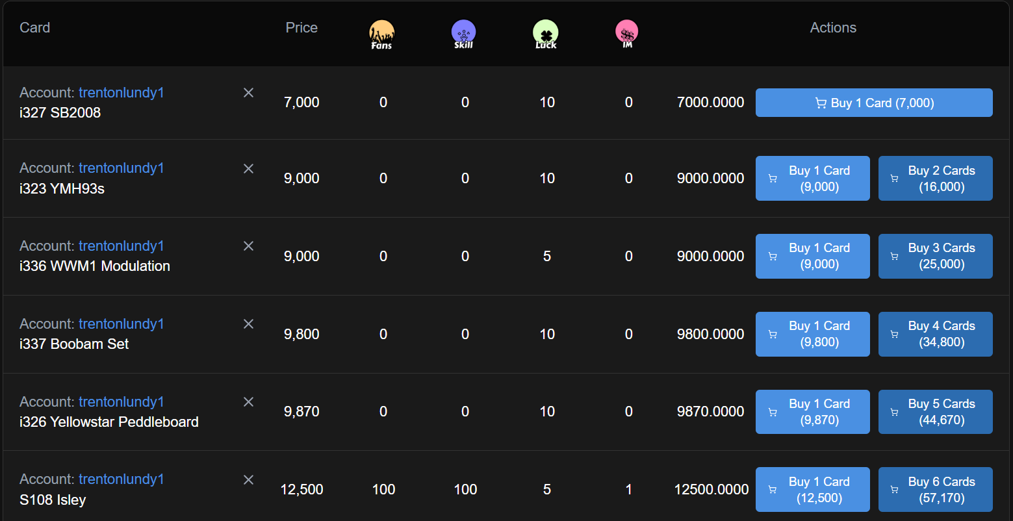1013x521 pixels.
Task: Remove the i336 WWM1 Modulation row
Action: [x=248, y=246]
